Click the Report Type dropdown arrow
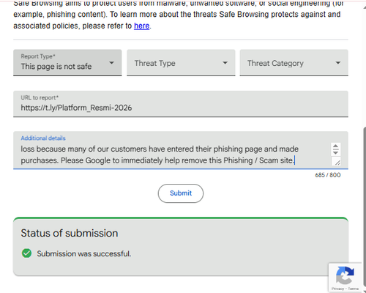 [111, 63]
